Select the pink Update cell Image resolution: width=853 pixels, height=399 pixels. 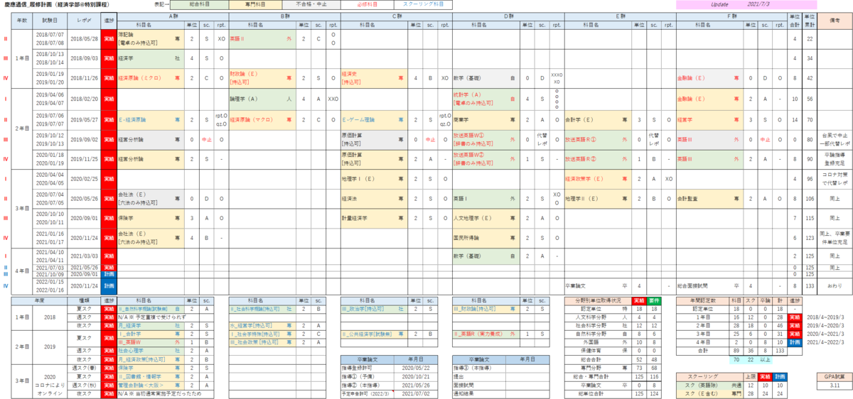point(719,4)
